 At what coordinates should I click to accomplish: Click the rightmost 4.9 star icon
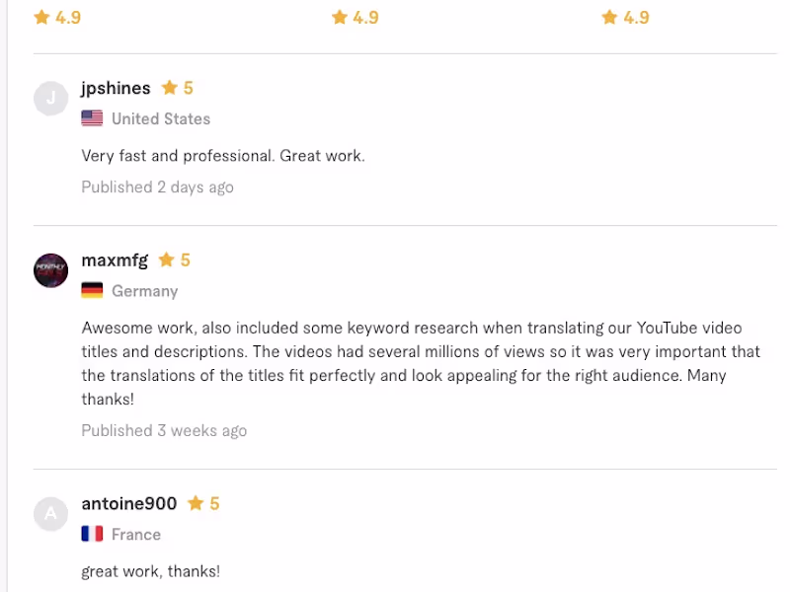pos(609,17)
